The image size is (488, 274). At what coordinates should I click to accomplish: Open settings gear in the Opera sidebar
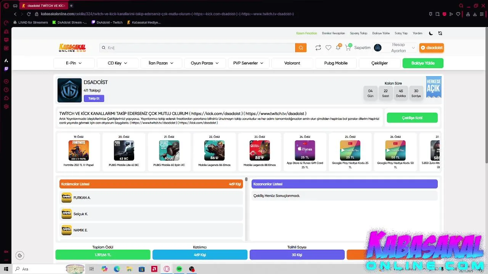6,107
